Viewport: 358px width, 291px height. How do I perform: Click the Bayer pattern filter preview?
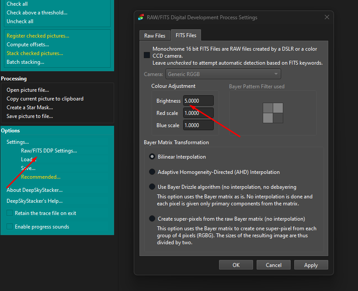[273, 113]
